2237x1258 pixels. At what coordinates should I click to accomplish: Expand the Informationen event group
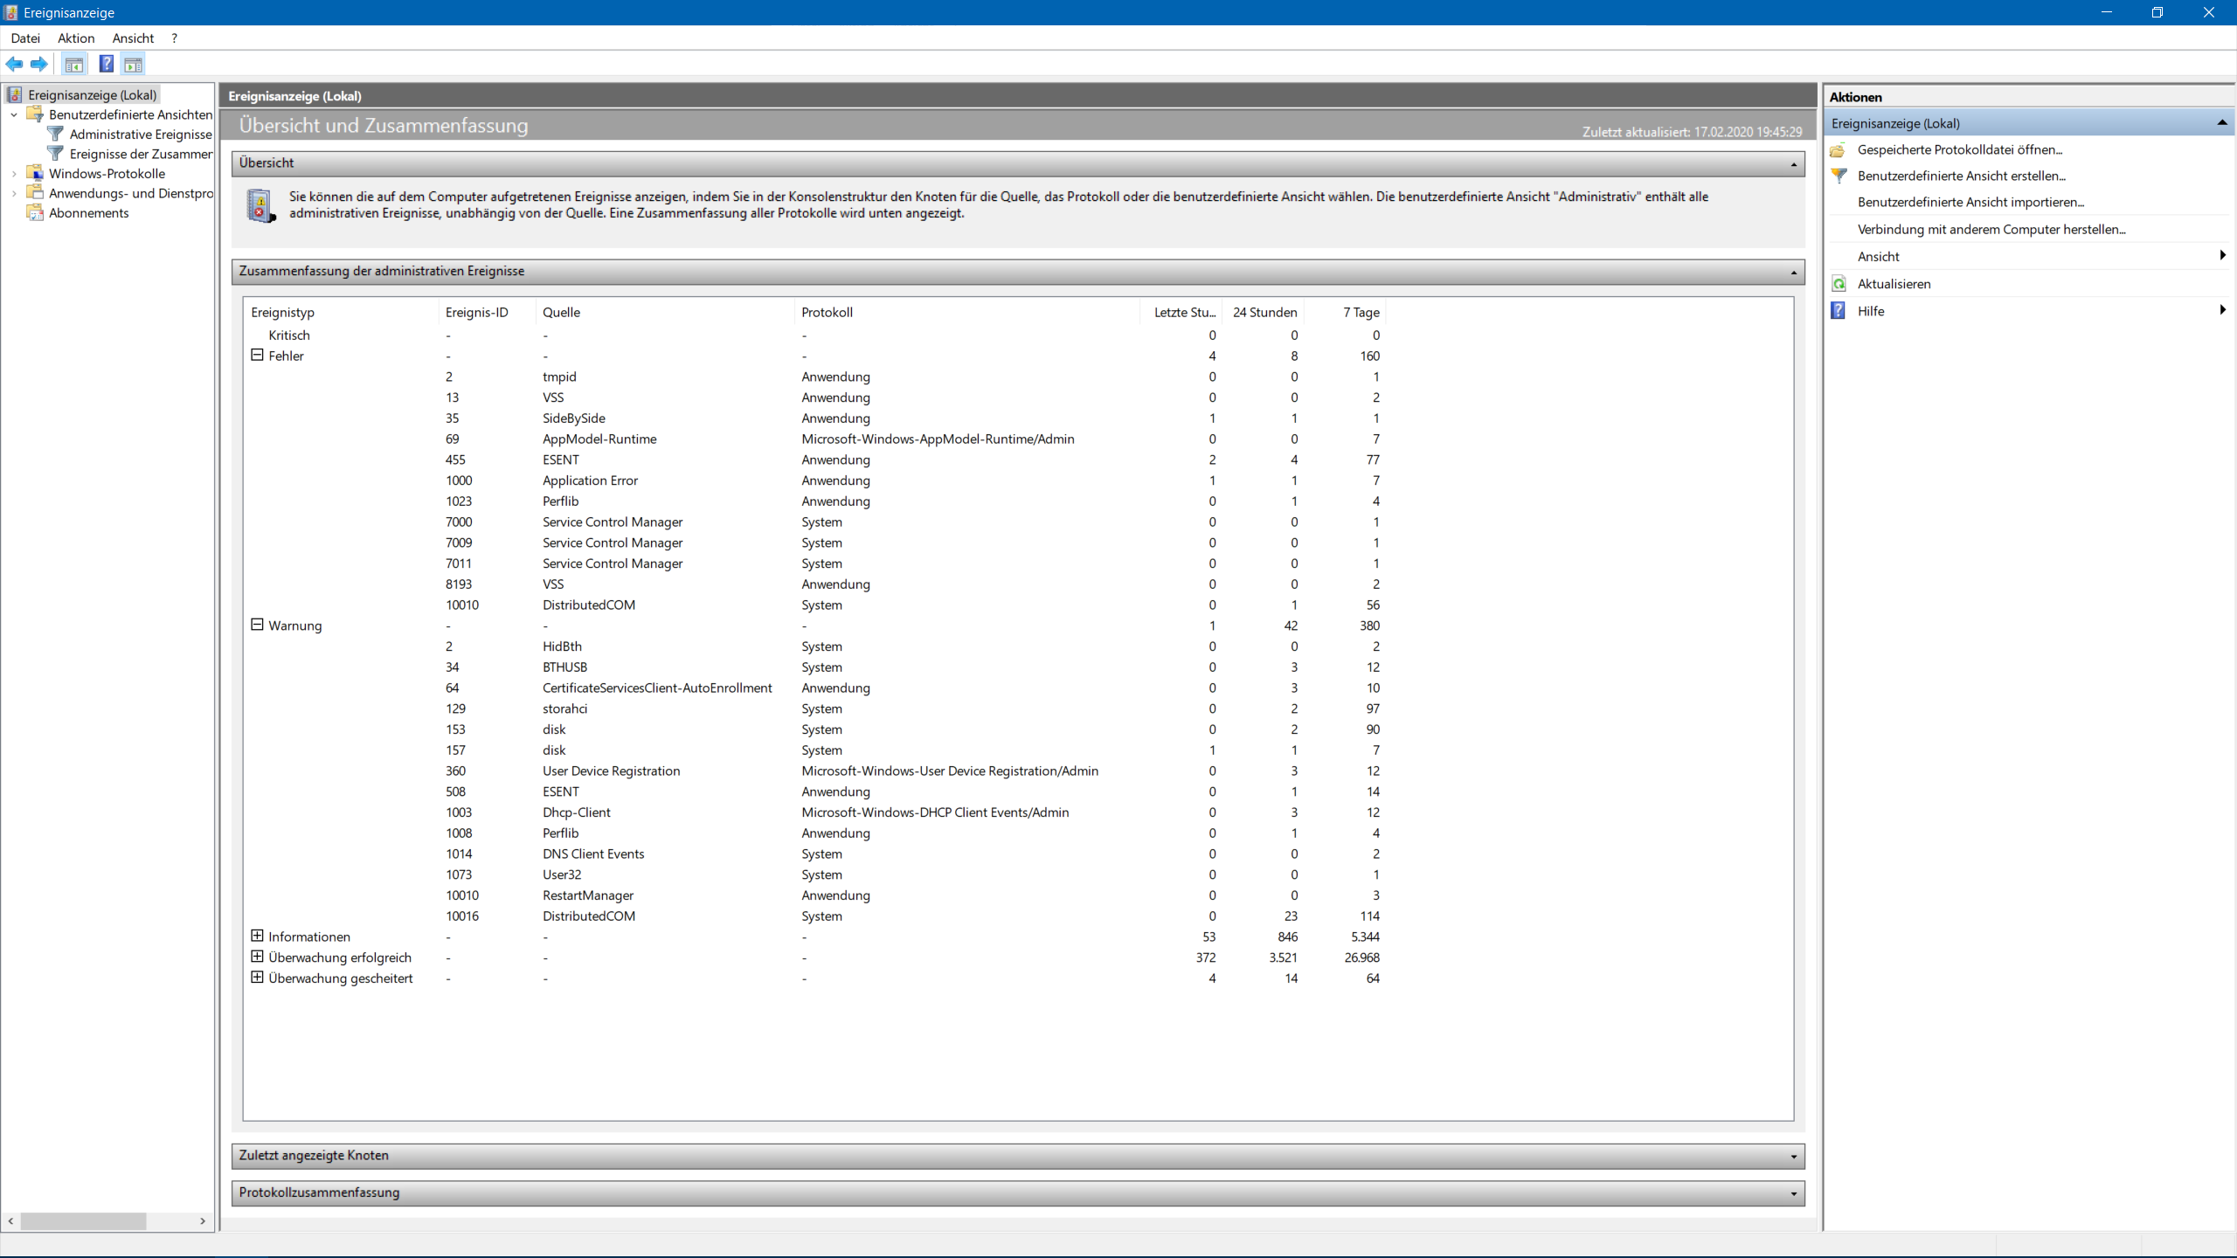pyautogui.click(x=257, y=936)
